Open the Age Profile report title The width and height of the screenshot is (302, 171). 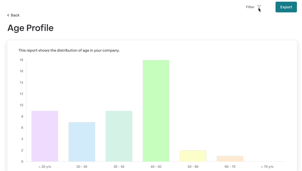pyautogui.click(x=30, y=28)
